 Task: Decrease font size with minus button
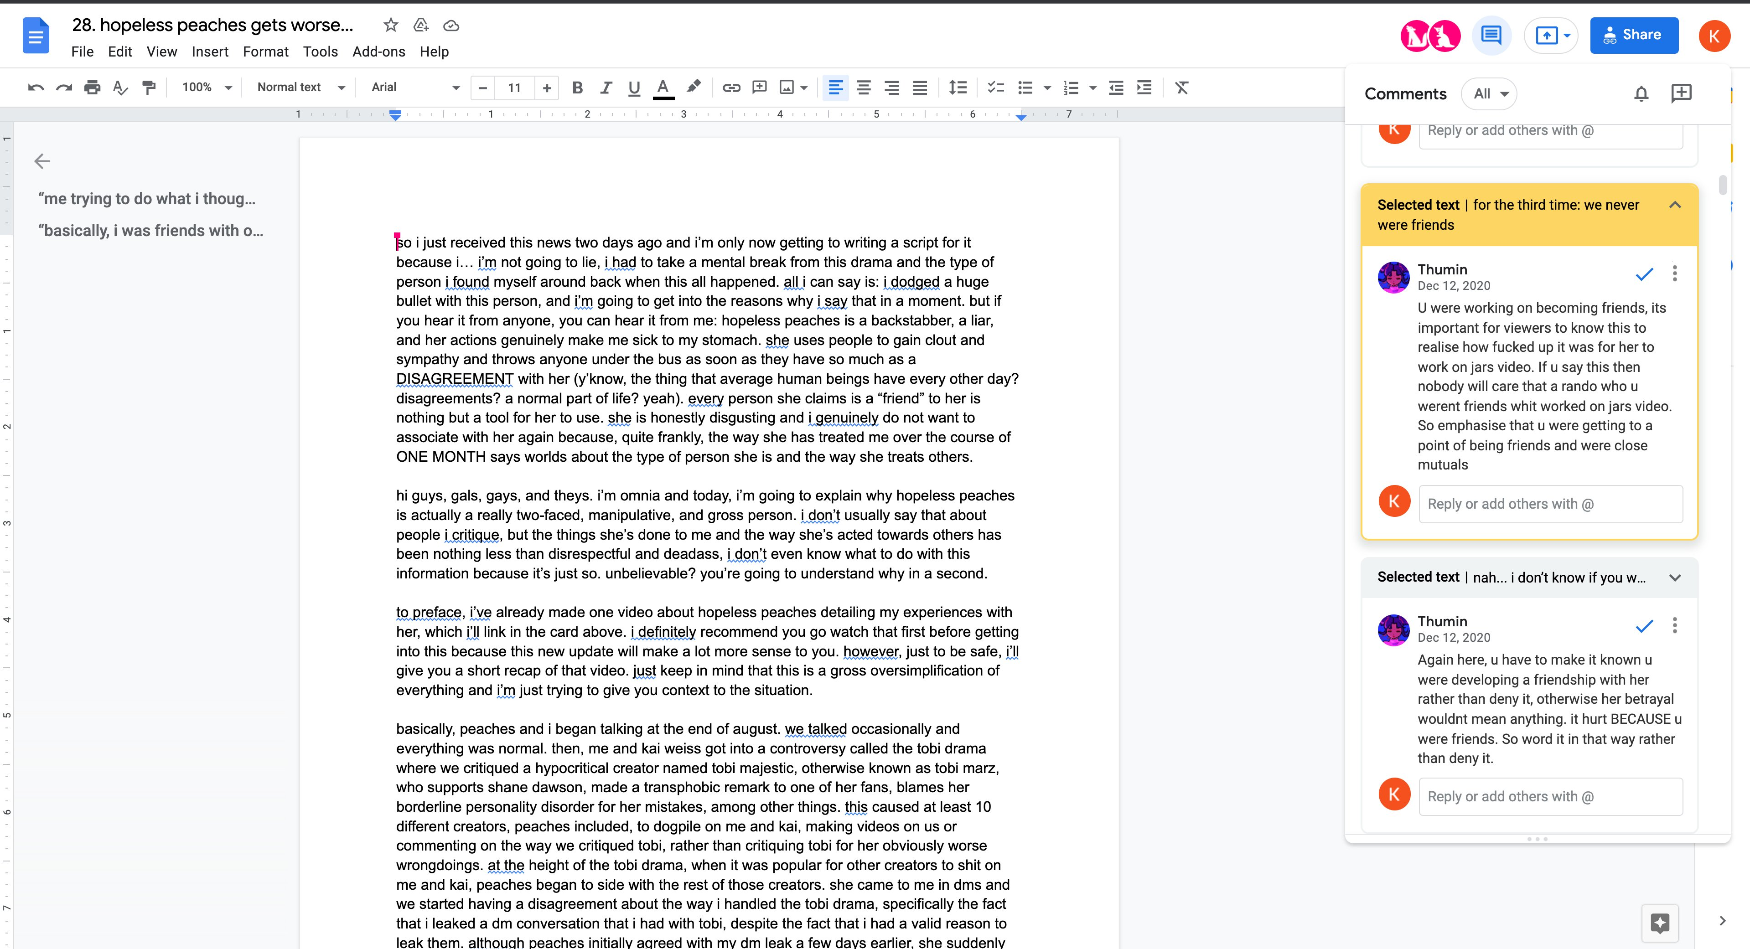coord(483,88)
